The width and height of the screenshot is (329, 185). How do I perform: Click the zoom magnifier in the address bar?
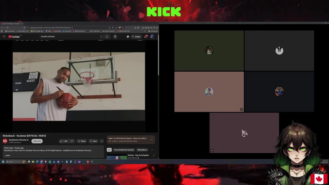click(x=113, y=27)
